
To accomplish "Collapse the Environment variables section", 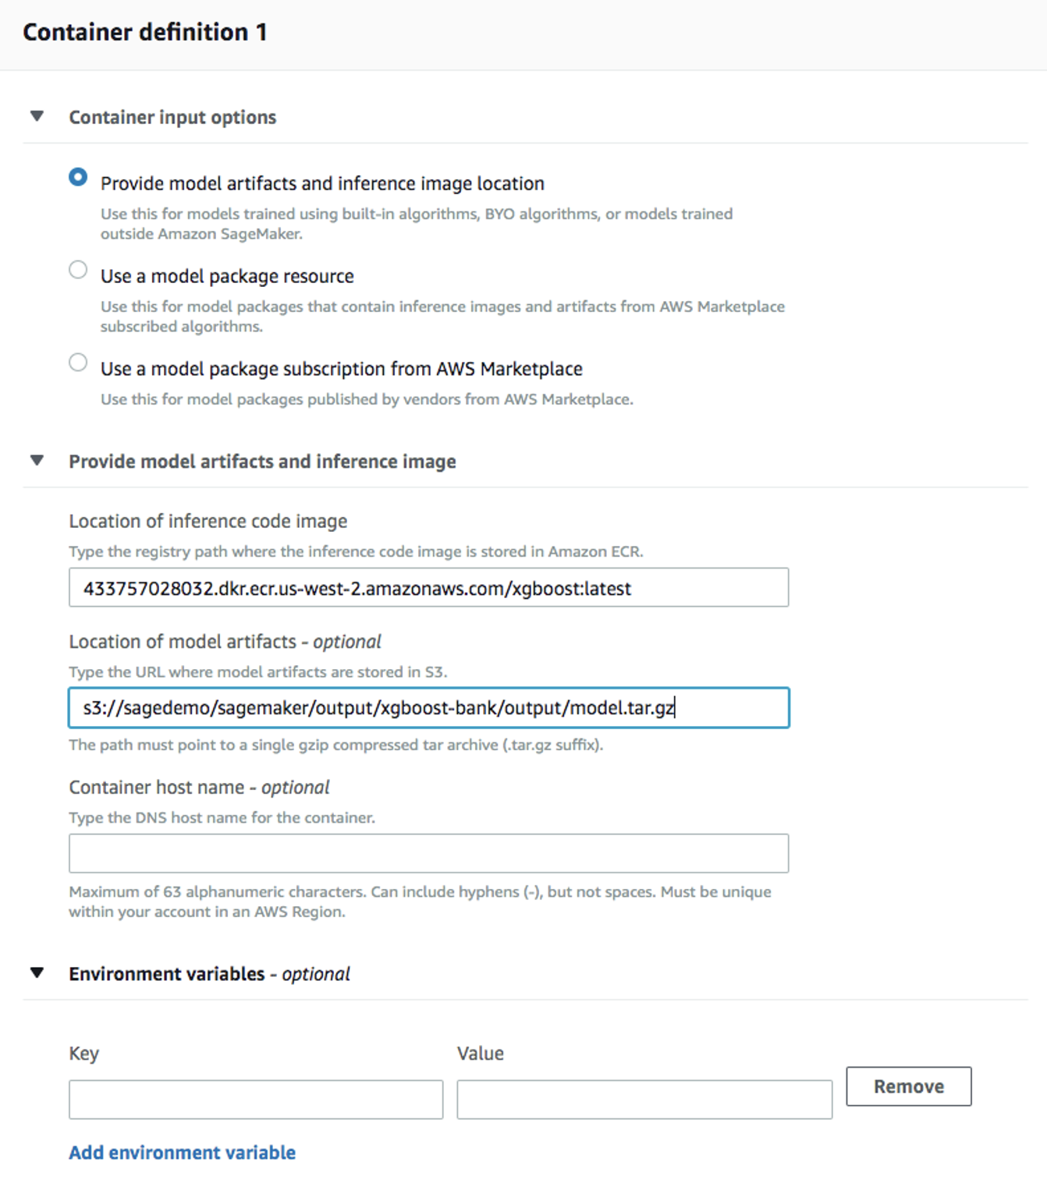I will pyautogui.click(x=37, y=973).
